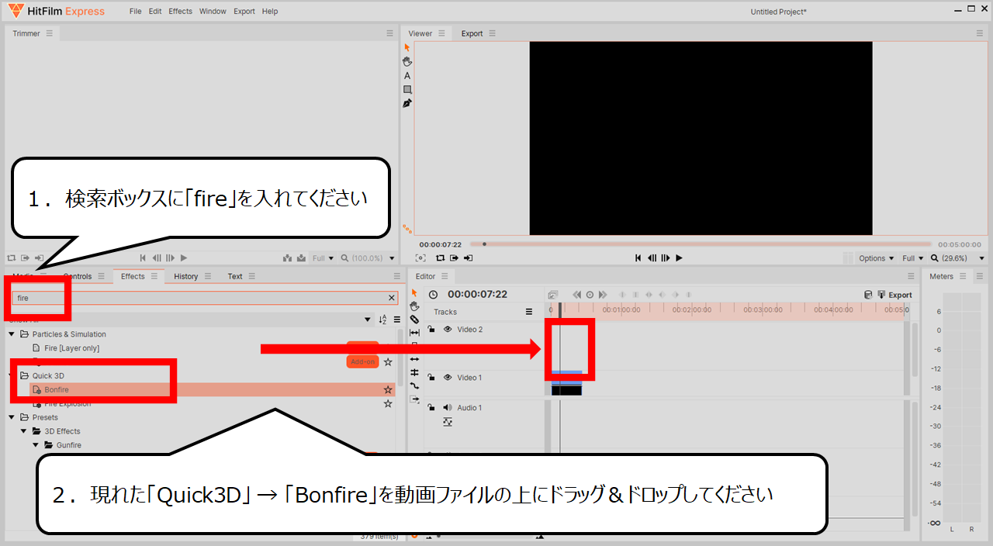Image resolution: width=993 pixels, height=546 pixels.
Task: Open the Effects menu in menu bar
Action: click(180, 12)
